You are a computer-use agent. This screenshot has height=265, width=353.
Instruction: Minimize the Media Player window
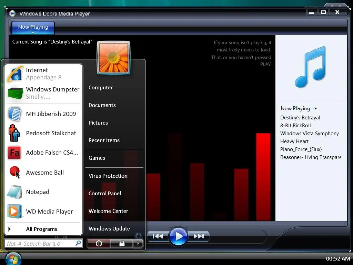coord(312,12)
